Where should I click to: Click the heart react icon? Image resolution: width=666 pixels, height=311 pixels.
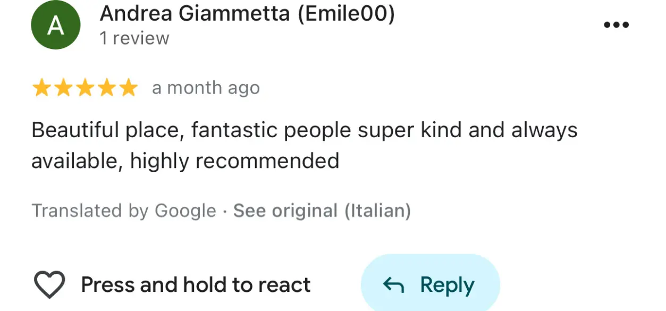coord(49,284)
